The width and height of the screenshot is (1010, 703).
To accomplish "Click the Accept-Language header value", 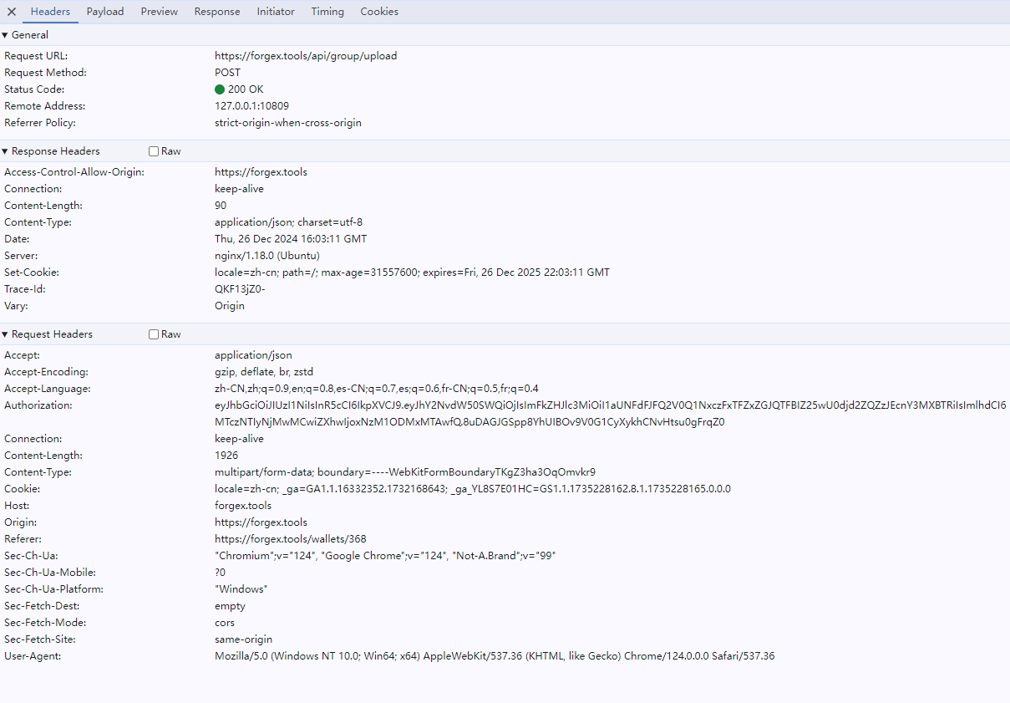I will [377, 389].
